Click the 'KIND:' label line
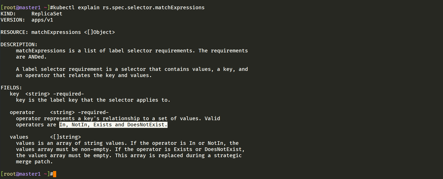 8,14
